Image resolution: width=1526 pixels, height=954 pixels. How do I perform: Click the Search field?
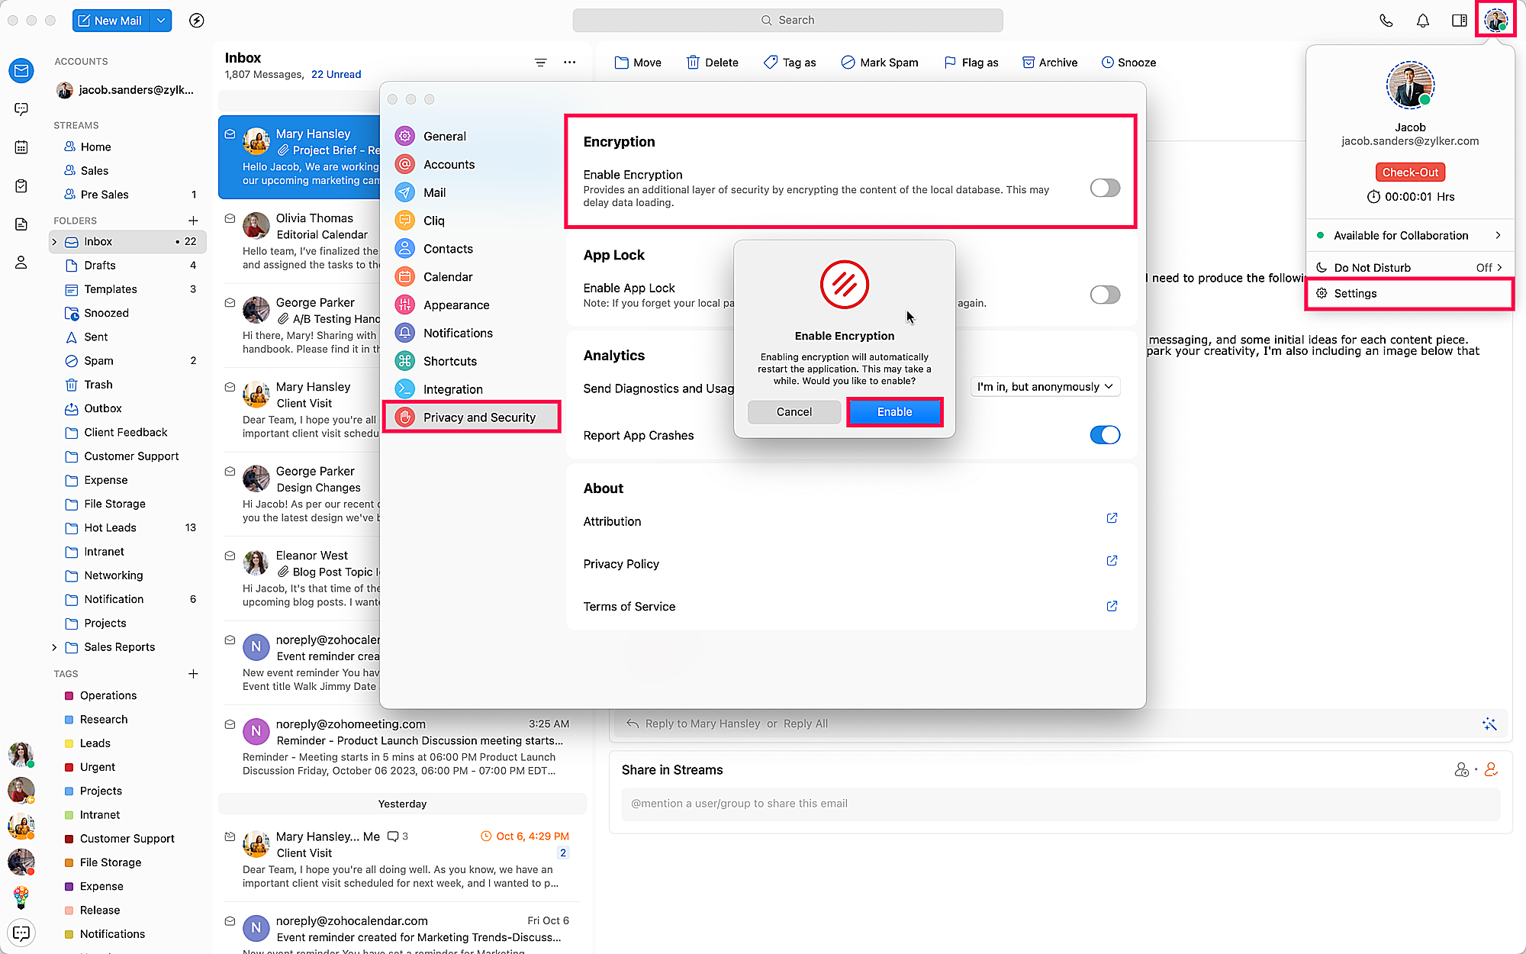pos(787,21)
